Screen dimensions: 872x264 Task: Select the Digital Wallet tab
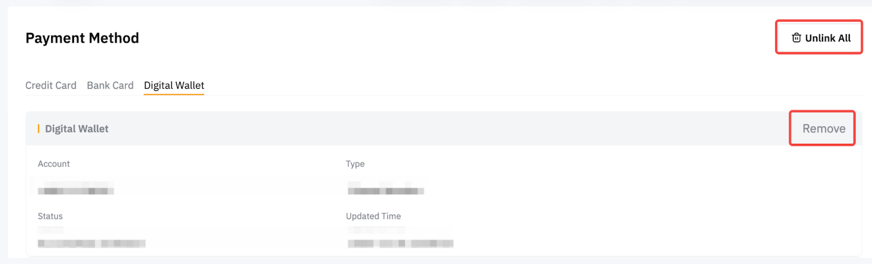174,85
